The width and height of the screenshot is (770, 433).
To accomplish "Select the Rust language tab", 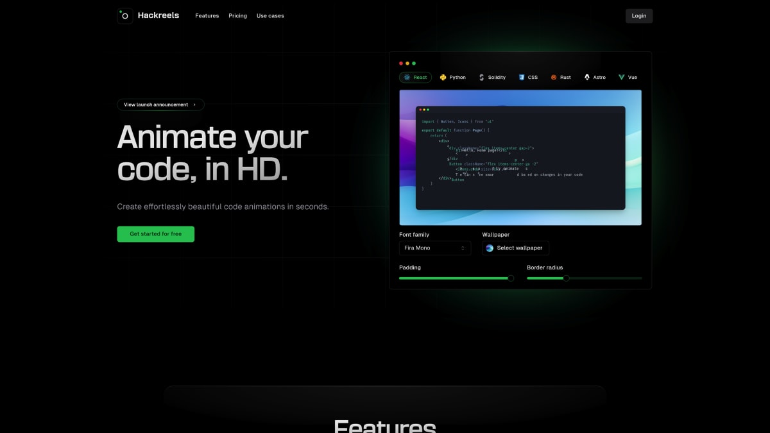I will [x=561, y=77].
